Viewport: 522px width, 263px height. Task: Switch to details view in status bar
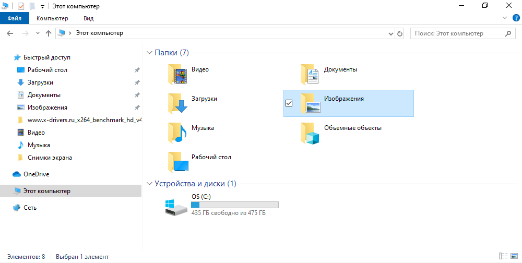502,256
